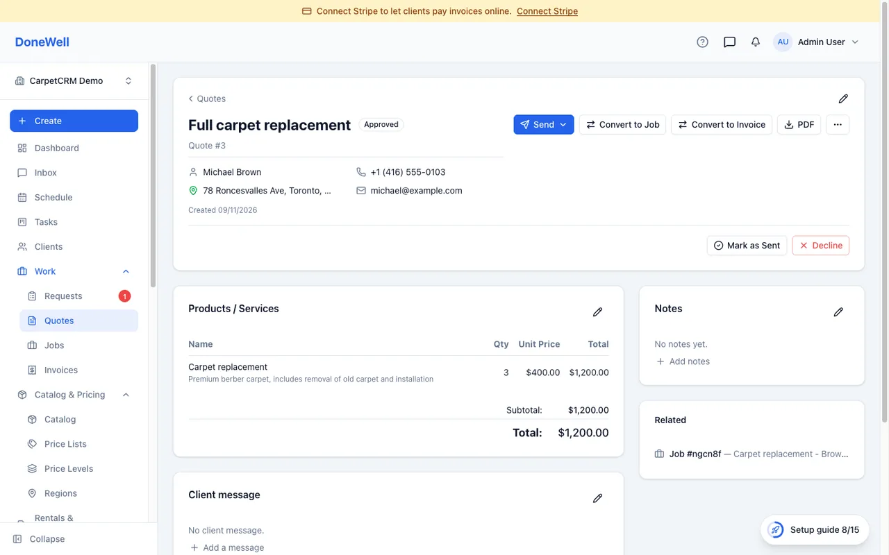Click the person icon beside Michael Brown
The height and width of the screenshot is (555, 889).
click(x=193, y=172)
